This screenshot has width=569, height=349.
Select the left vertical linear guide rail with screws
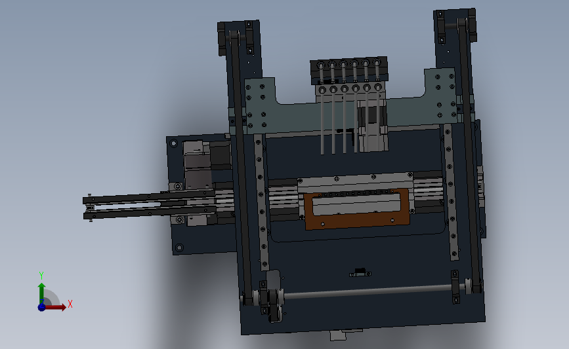click(262, 202)
